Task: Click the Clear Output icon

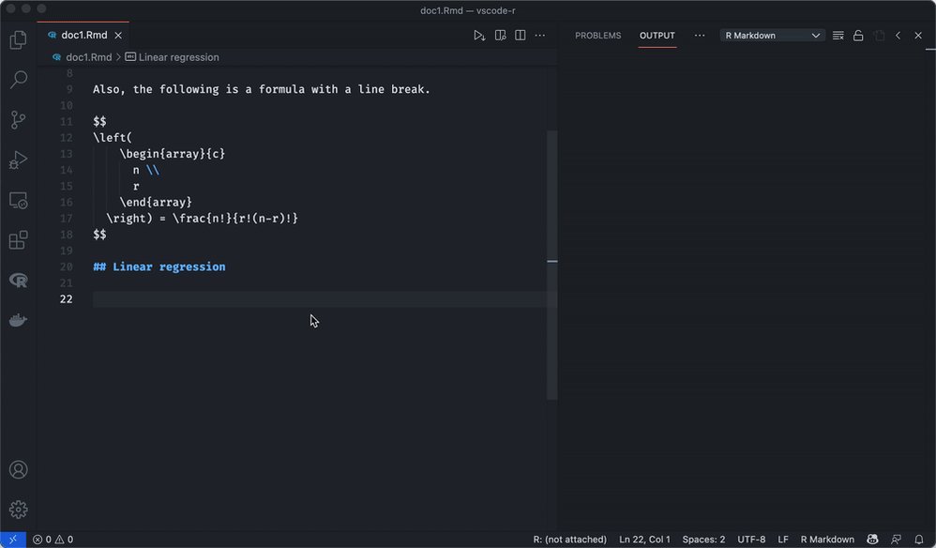Action: [x=838, y=35]
